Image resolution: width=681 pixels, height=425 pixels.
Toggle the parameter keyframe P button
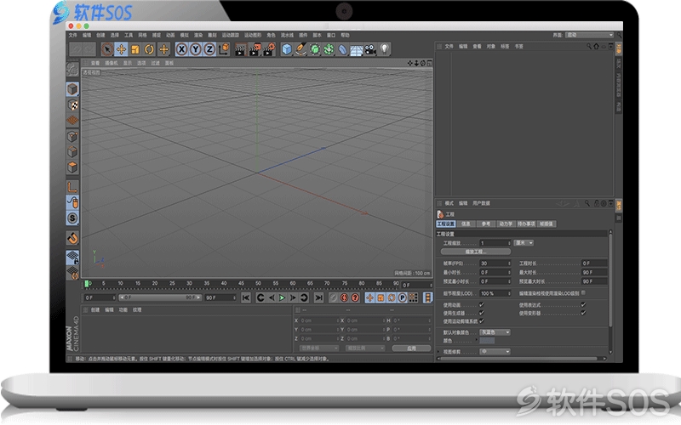tap(402, 297)
